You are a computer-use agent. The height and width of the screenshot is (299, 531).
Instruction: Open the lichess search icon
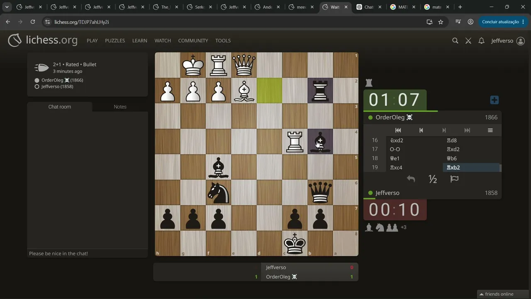click(455, 41)
